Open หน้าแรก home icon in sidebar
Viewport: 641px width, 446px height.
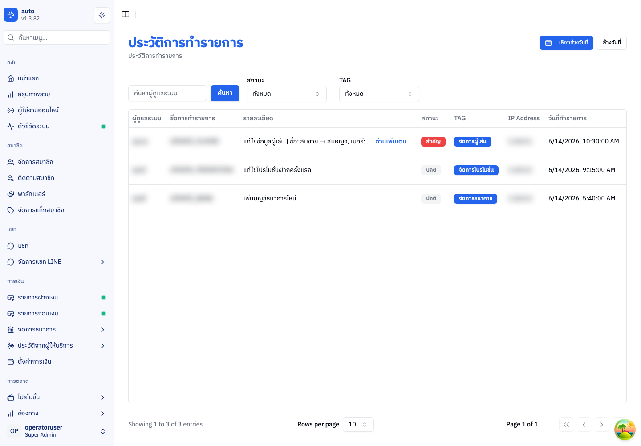click(x=11, y=78)
